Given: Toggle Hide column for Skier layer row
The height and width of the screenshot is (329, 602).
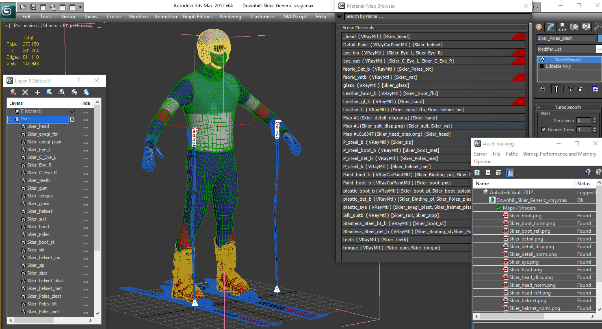Looking at the screenshot, I should click(x=85, y=119).
